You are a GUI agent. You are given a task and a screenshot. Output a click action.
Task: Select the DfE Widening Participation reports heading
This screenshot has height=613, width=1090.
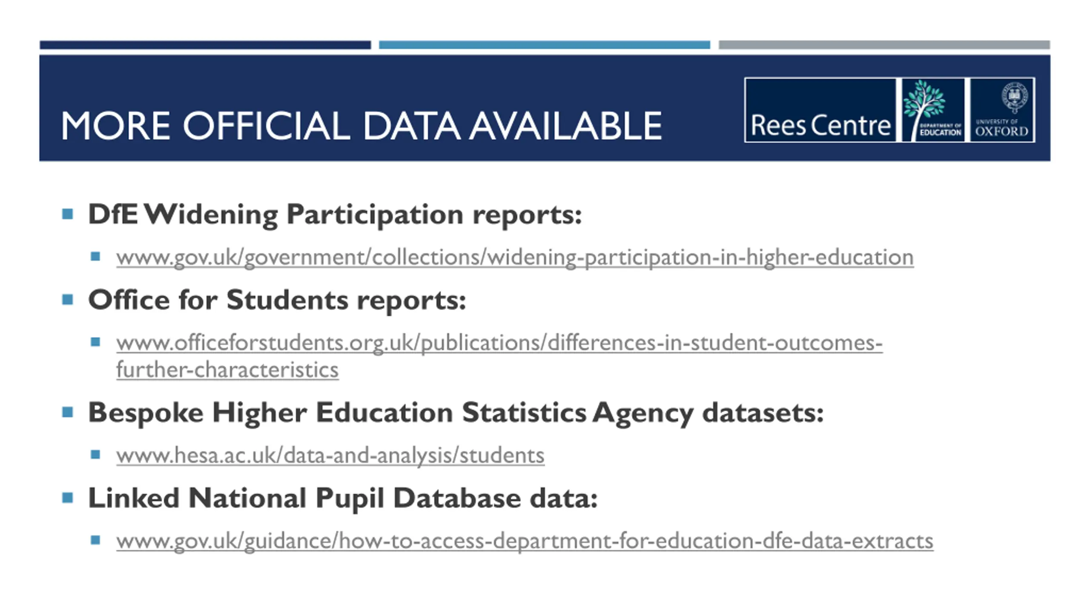coord(335,214)
